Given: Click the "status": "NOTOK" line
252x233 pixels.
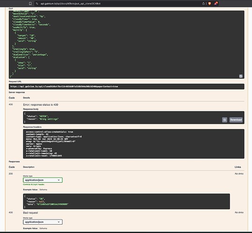Looking at the screenshot, I should 37,116.
